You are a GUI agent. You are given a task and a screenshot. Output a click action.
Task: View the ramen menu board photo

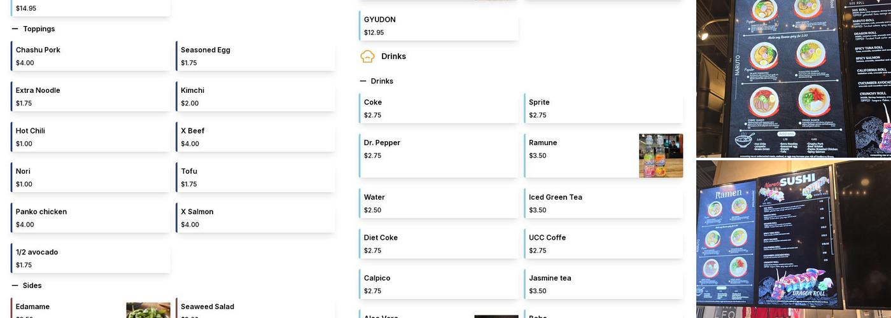793,78
